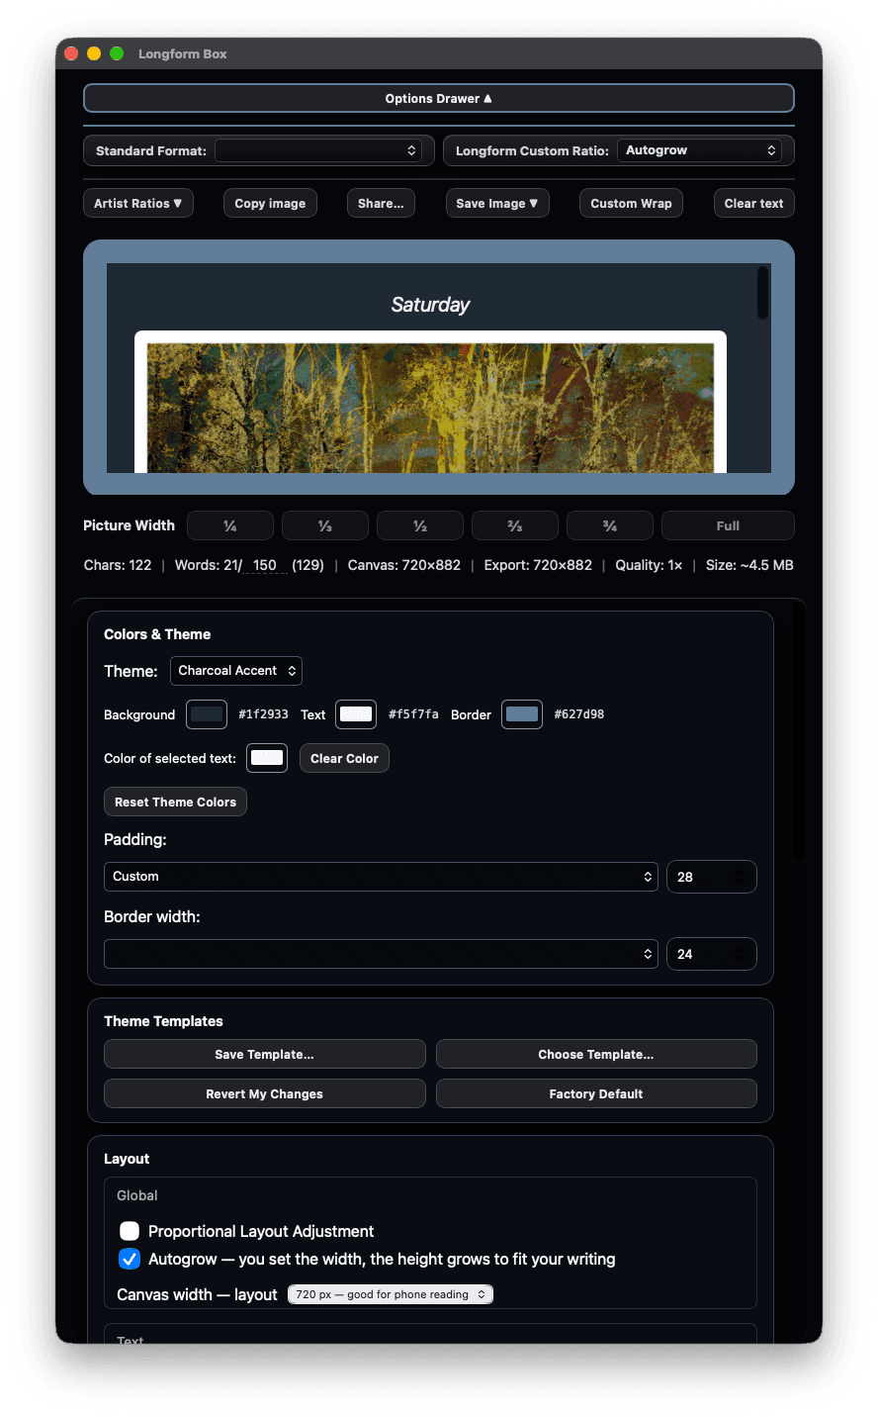This screenshot has height=1417, width=878.
Task: Open the Canvas width layout dropdown
Action: pyautogui.click(x=391, y=1294)
